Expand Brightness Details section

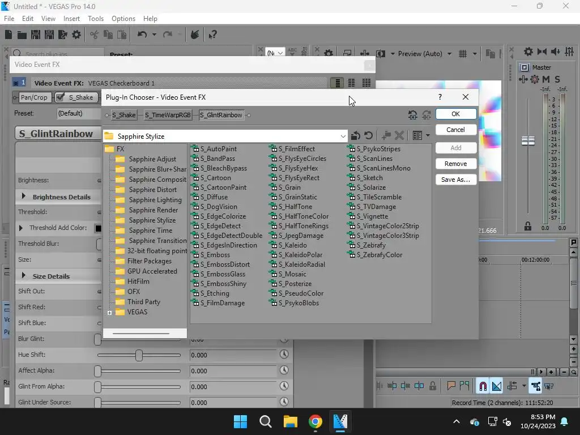(x=24, y=197)
